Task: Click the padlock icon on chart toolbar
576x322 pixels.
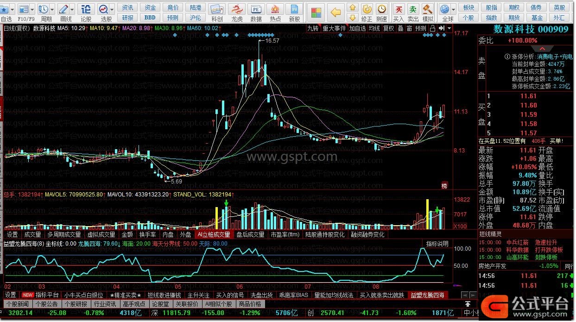Action: coord(432,28)
